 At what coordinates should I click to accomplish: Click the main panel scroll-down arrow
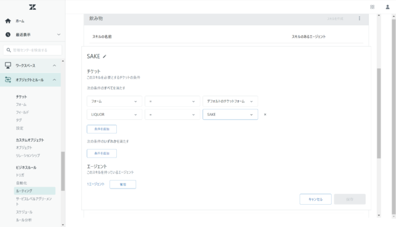click(379, 215)
